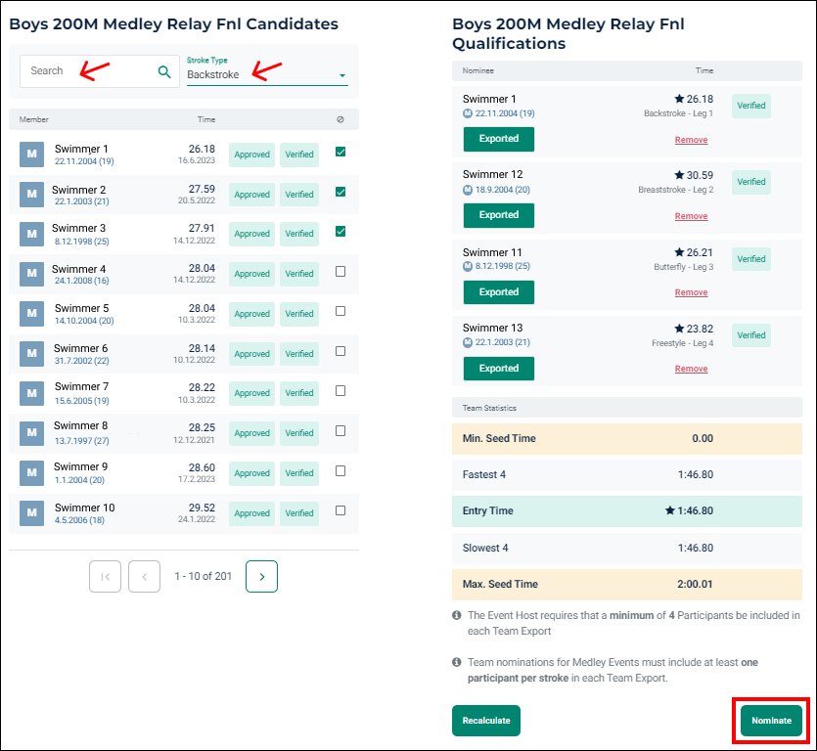817x751 pixels.
Task: Click the Nominate button
Action: coord(770,721)
